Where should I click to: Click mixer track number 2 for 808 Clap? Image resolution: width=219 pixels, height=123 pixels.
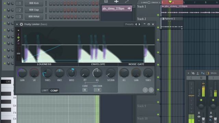[20, 10]
